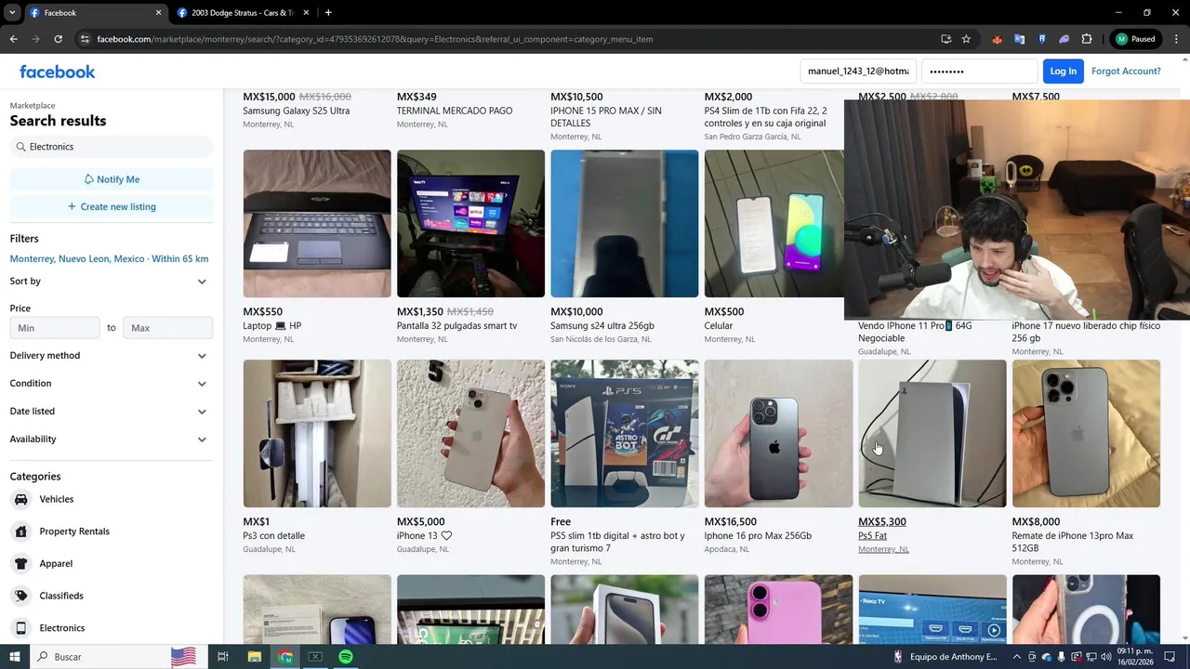Open the Iphone 16 pro Max listing photo
This screenshot has width=1190, height=669.
tap(778, 434)
